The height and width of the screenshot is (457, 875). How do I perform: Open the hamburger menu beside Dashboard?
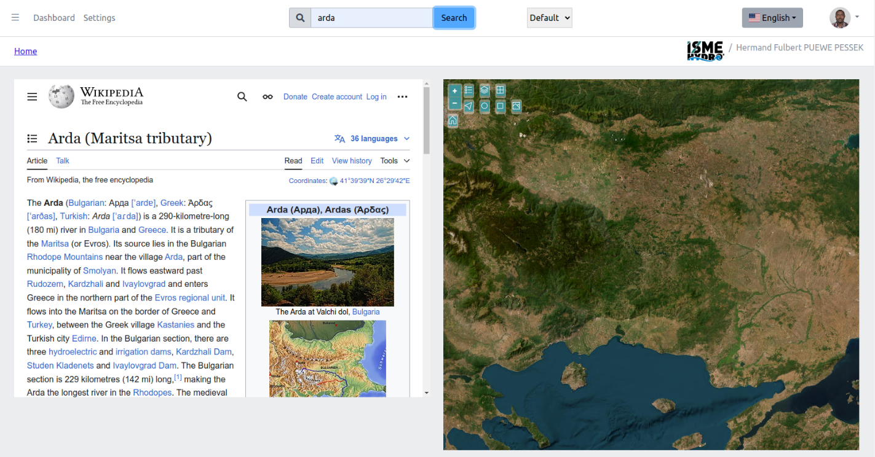15,18
